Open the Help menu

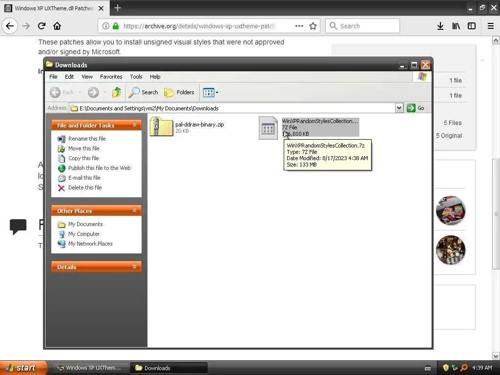click(x=155, y=77)
